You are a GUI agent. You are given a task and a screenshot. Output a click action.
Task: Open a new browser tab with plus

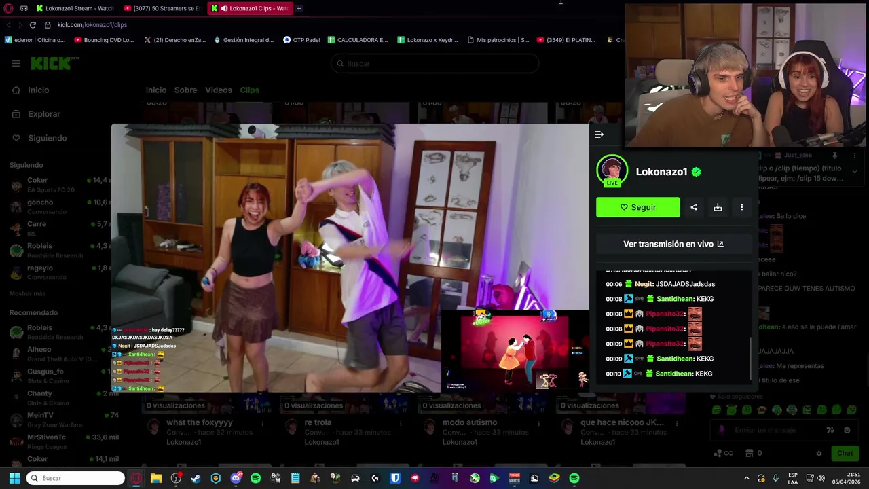pyautogui.click(x=299, y=8)
